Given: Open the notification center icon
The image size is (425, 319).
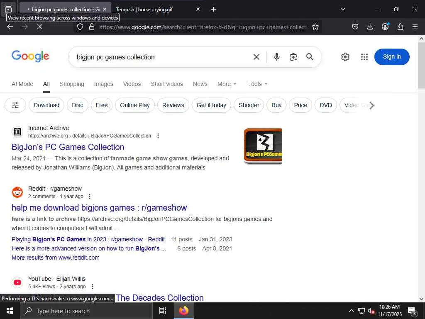Looking at the screenshot, I should pyautogui.click(x=412, y=311).
